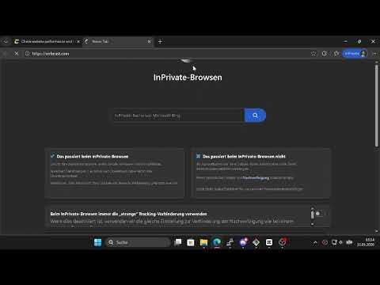Open the tab actions menu at far left of tab strip
Image resolution: width=380 pixels, height=285 pixels.
tap(6, 41)
